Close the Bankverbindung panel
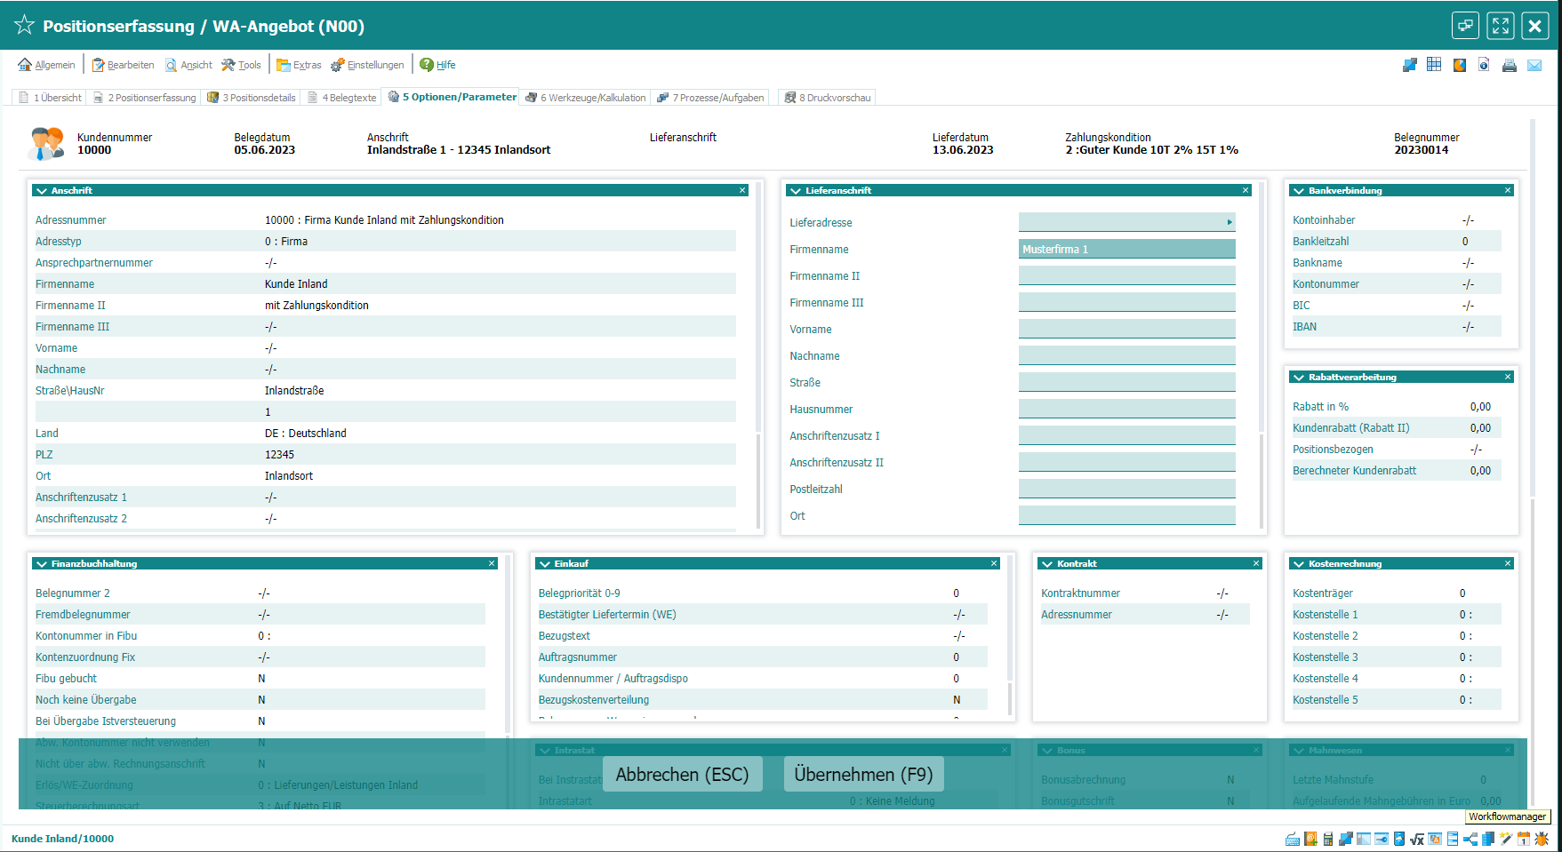Viewport: 1562px width, 852px height. pos(1508,190)
